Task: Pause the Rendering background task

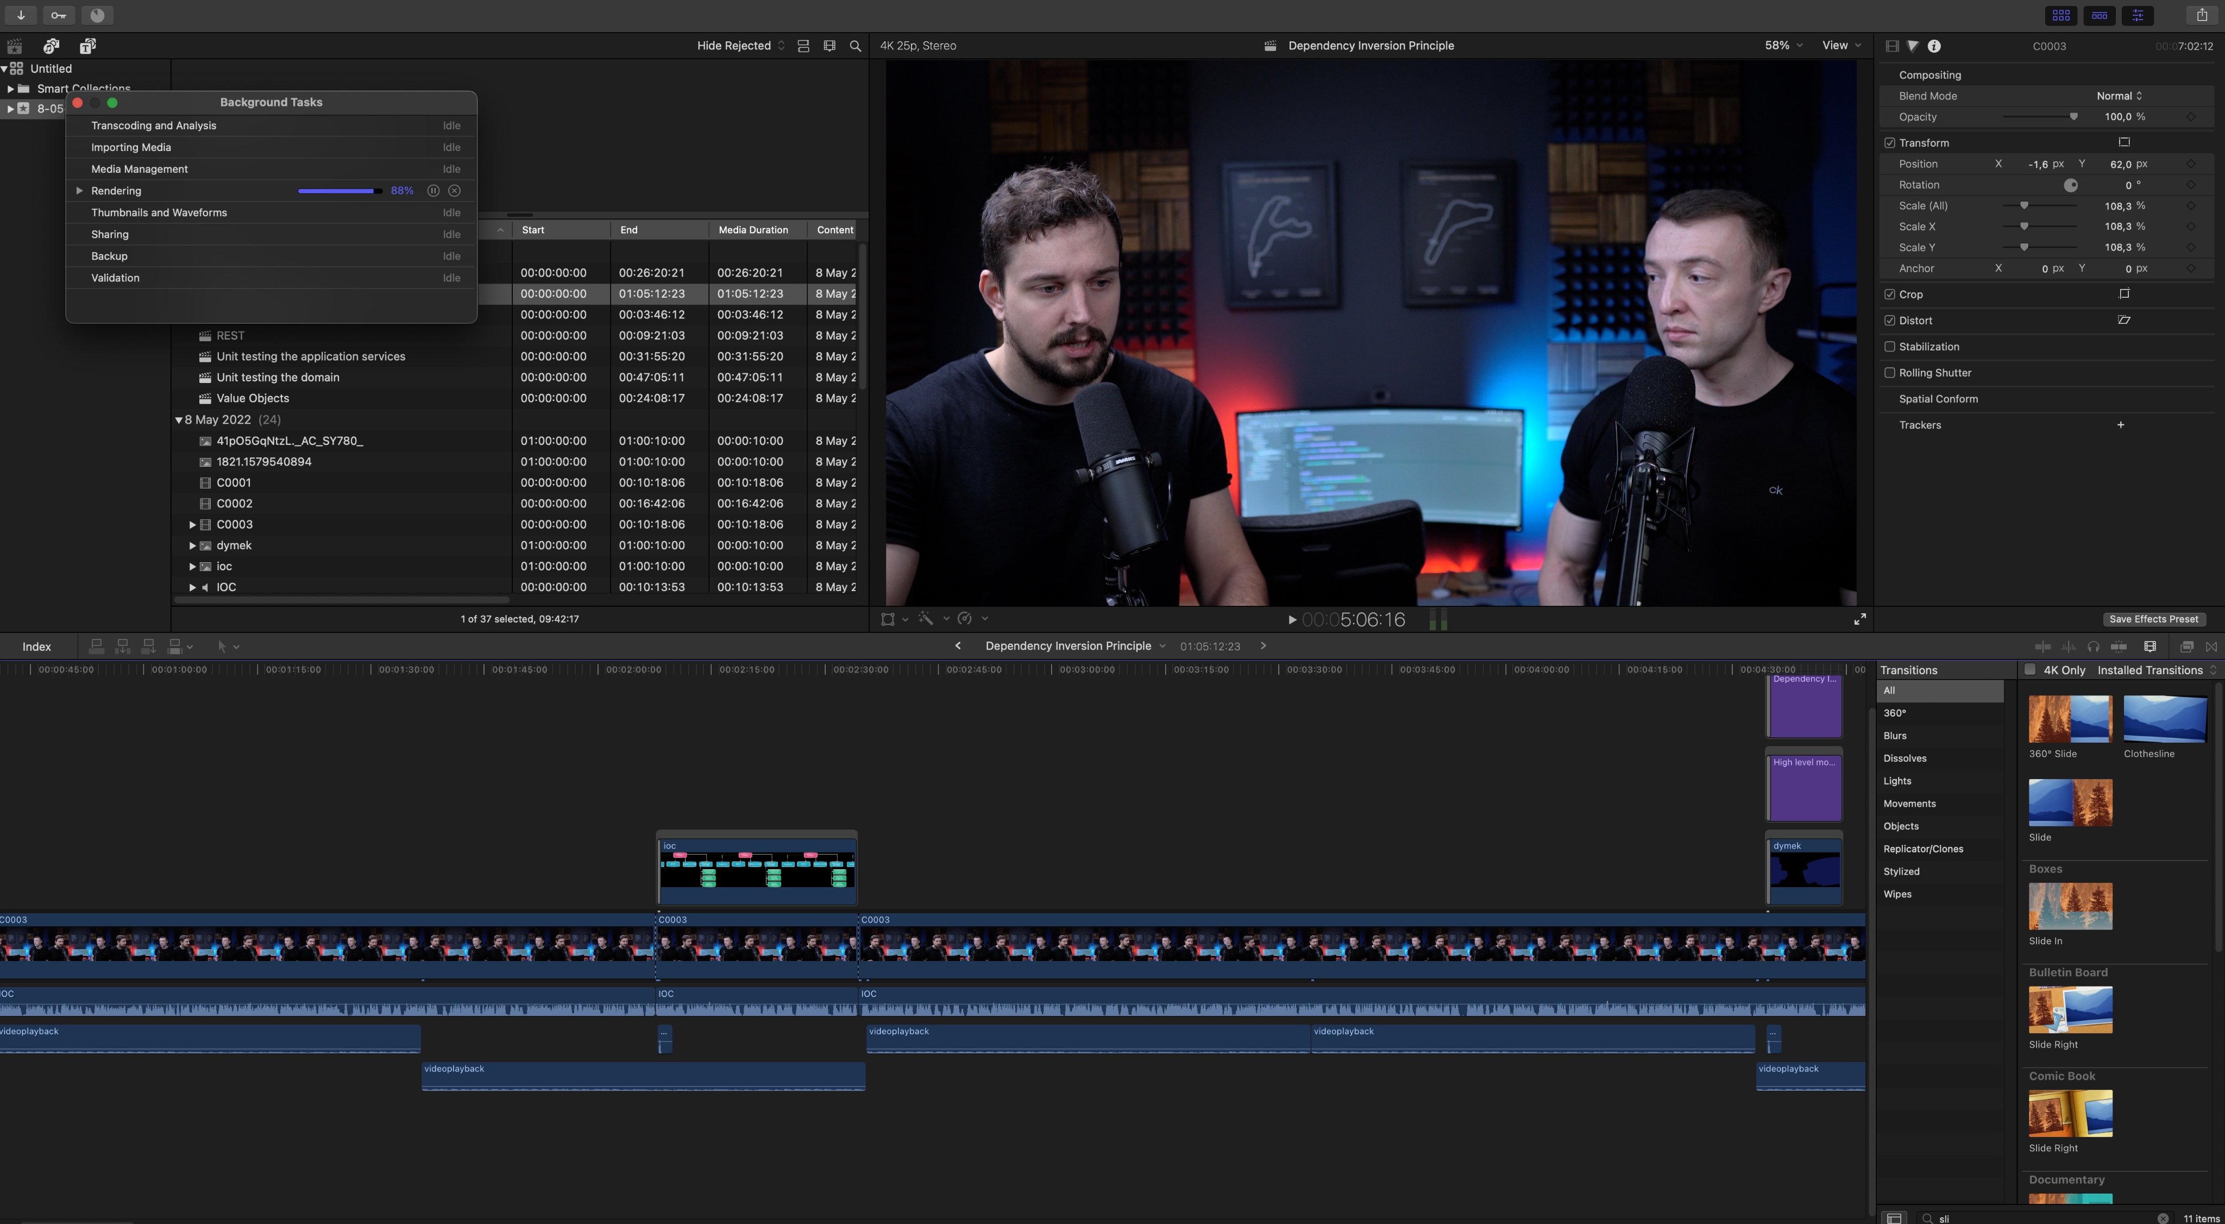Action: pos(433,190)
